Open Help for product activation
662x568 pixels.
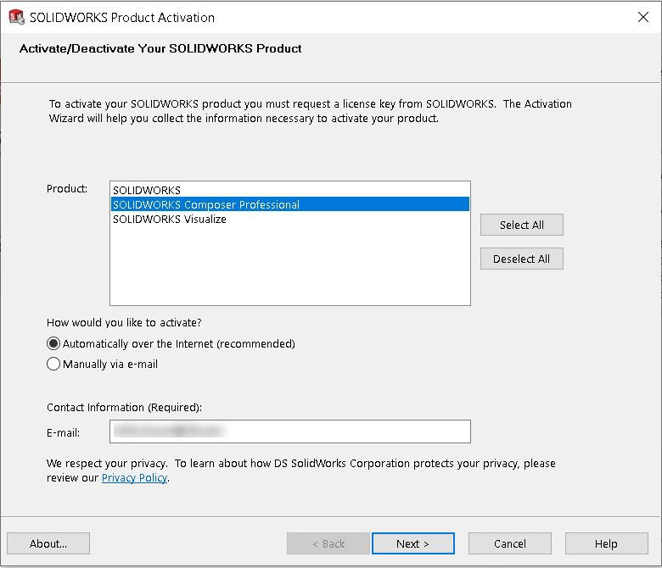[x=606, y=543]
